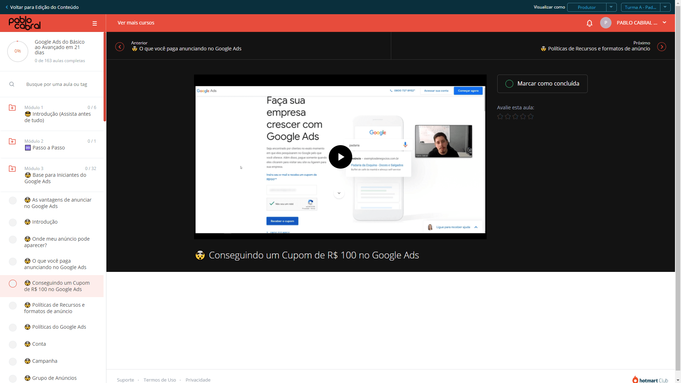Open the Turma A dropdown

tap(665, 7)
